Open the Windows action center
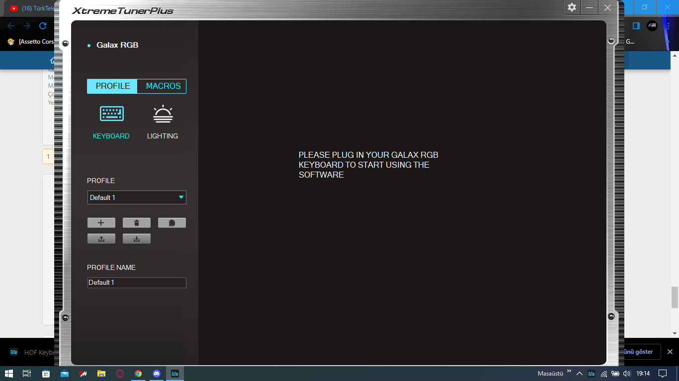 [x=663, y=374]
